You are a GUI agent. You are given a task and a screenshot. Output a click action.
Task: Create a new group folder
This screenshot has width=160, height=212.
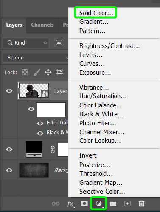point(113,204)
